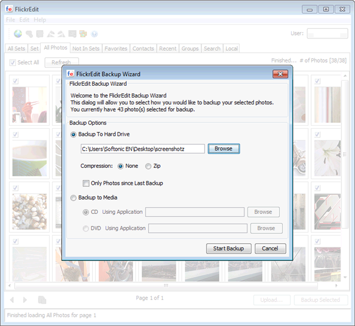355x326 pixels.
Task: Enable Only Photos since Last Backup
Action: point(86,183)
